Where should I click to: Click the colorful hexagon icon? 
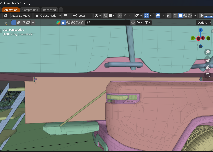coord(58,23)
